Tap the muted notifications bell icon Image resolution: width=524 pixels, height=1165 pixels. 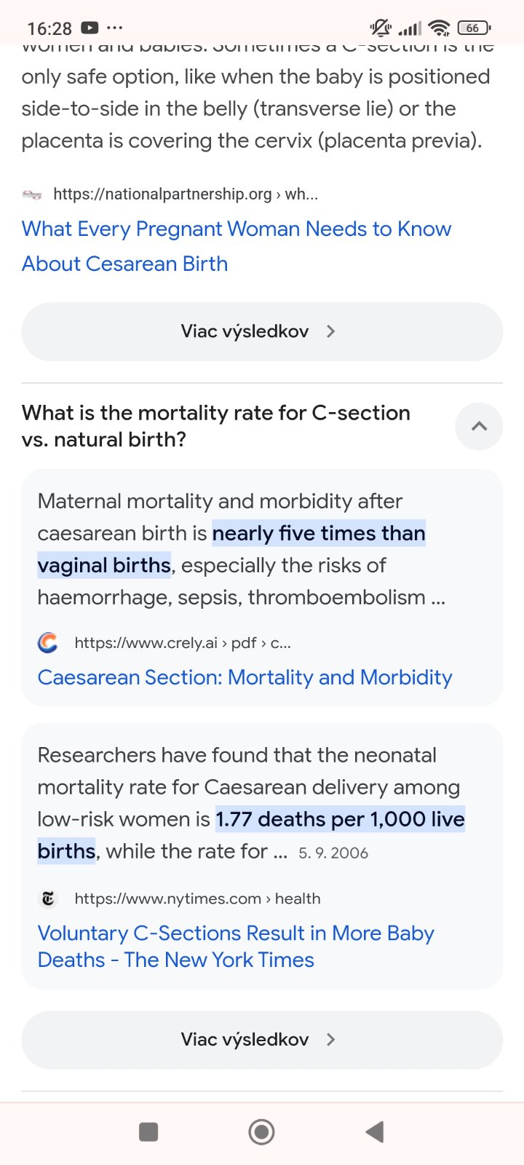coord(380,28)
